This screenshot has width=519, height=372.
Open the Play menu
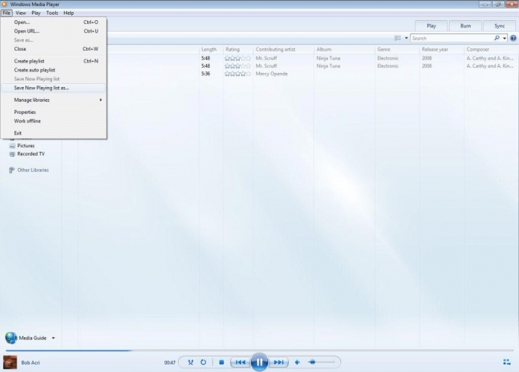tap(36, 13)
